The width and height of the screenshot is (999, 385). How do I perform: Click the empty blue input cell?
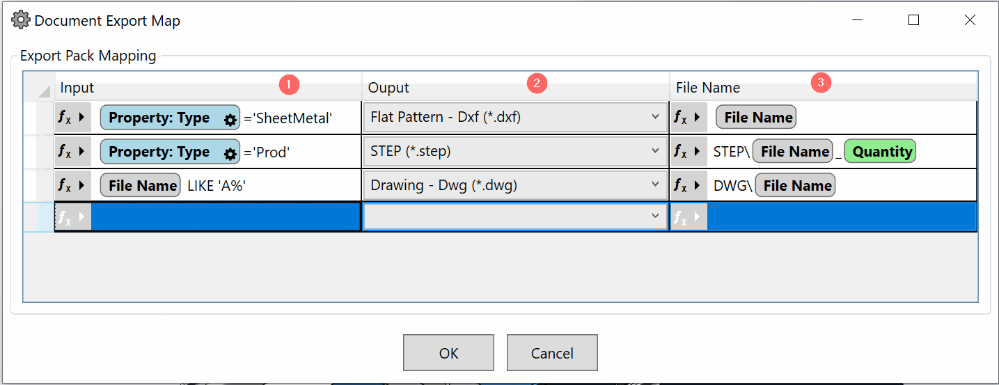point(226,217)
